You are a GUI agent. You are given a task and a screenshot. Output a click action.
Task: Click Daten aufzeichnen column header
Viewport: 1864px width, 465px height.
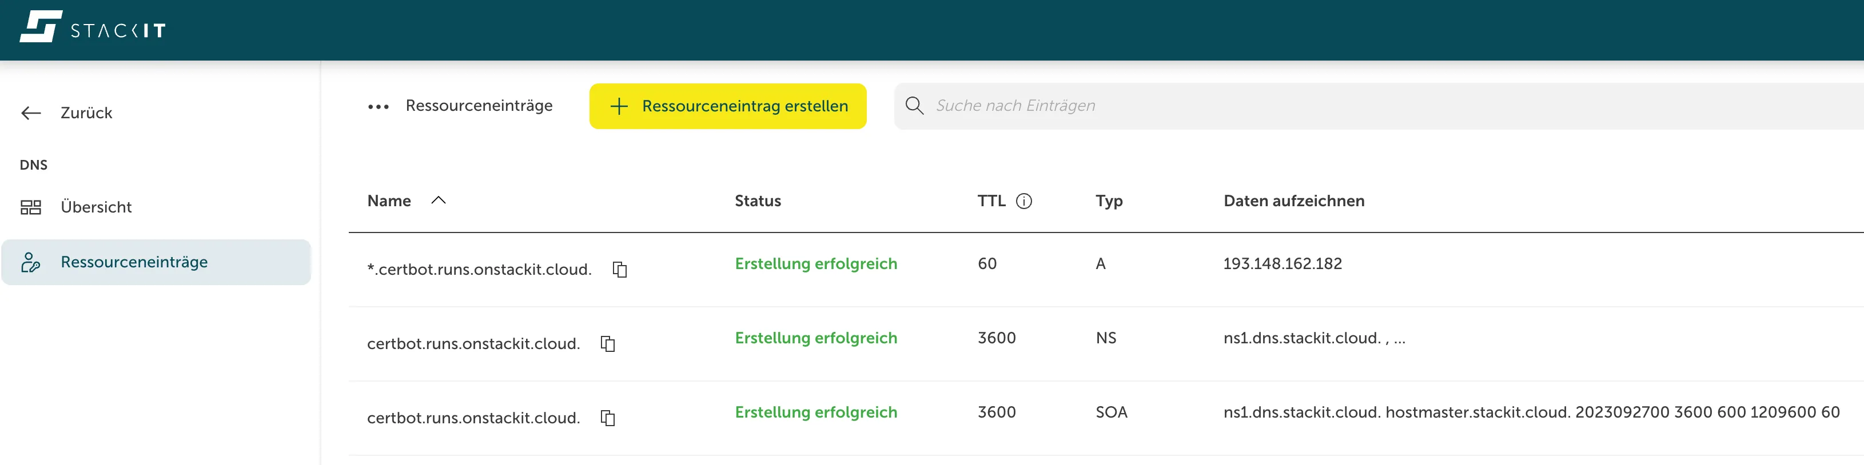point(1294,201)
